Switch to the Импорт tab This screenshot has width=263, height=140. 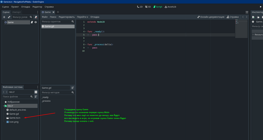17,12
